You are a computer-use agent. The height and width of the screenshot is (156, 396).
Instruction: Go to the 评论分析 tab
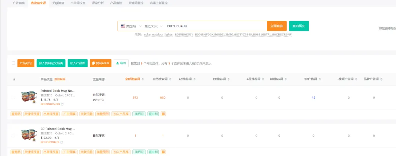click(98, 3)
